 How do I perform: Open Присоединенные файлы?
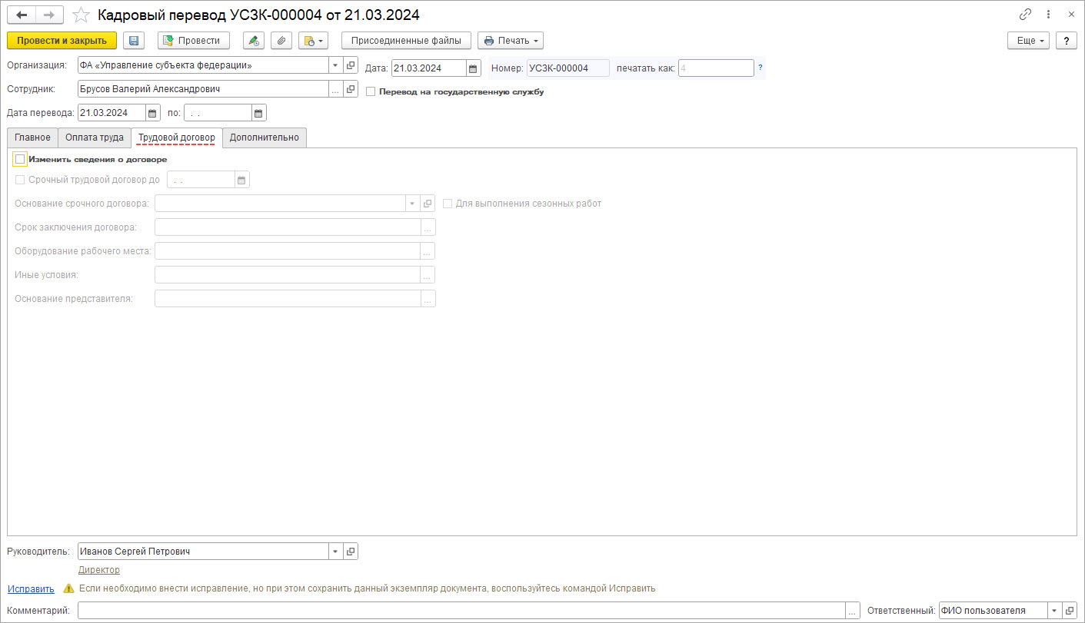coord(406,41)
